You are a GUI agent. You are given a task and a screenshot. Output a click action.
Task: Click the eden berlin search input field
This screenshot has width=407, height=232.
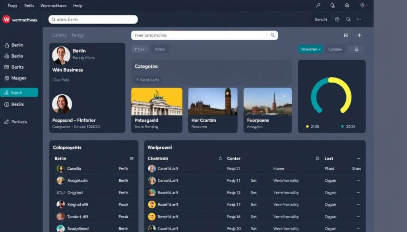tap(93, 19)
